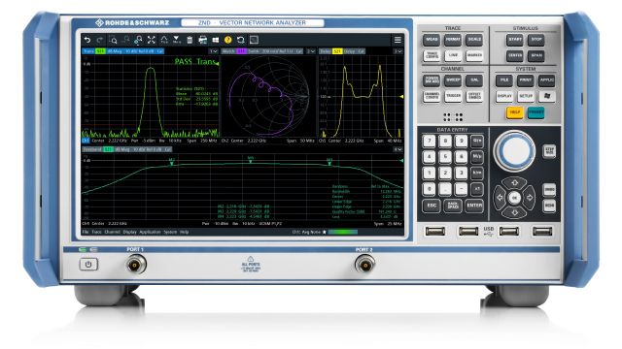Select the fullscreen expand arrows icon
The width and height of the screenshot is (622, 349).
click(x=152, y=40)
